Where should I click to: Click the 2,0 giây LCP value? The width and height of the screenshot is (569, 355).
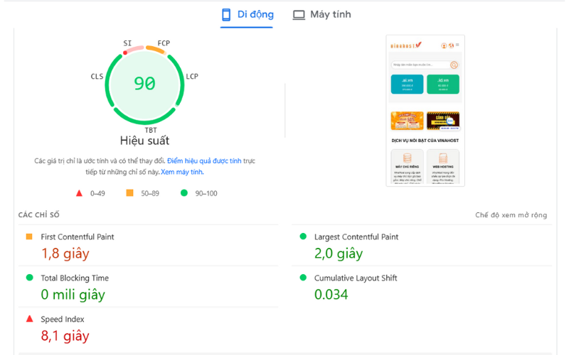[x=339, y=253]
